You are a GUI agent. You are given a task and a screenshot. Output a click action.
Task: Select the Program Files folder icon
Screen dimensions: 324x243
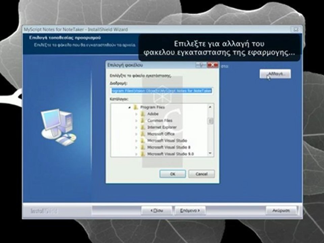pyautogui.click(x=136, y=107)
